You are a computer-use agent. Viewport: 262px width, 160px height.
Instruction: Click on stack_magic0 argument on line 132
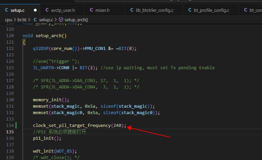[67, 113]
